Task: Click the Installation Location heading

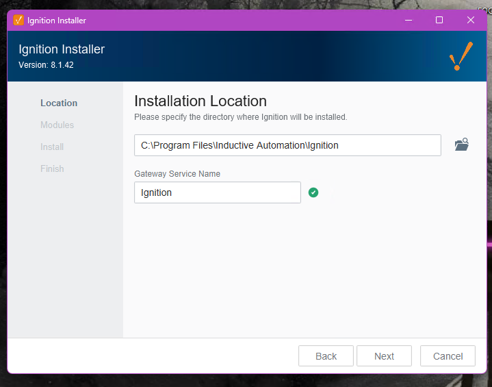Action: [200, 101]
